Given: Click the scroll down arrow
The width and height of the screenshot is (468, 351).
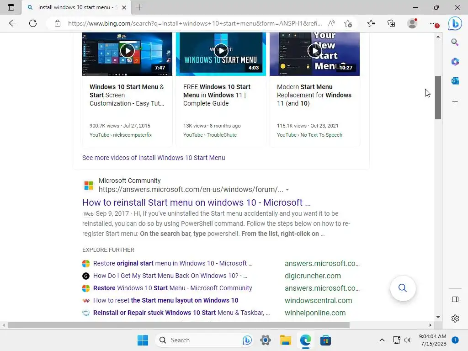Looking at the screenshot, I should click(x=438, y=317).
